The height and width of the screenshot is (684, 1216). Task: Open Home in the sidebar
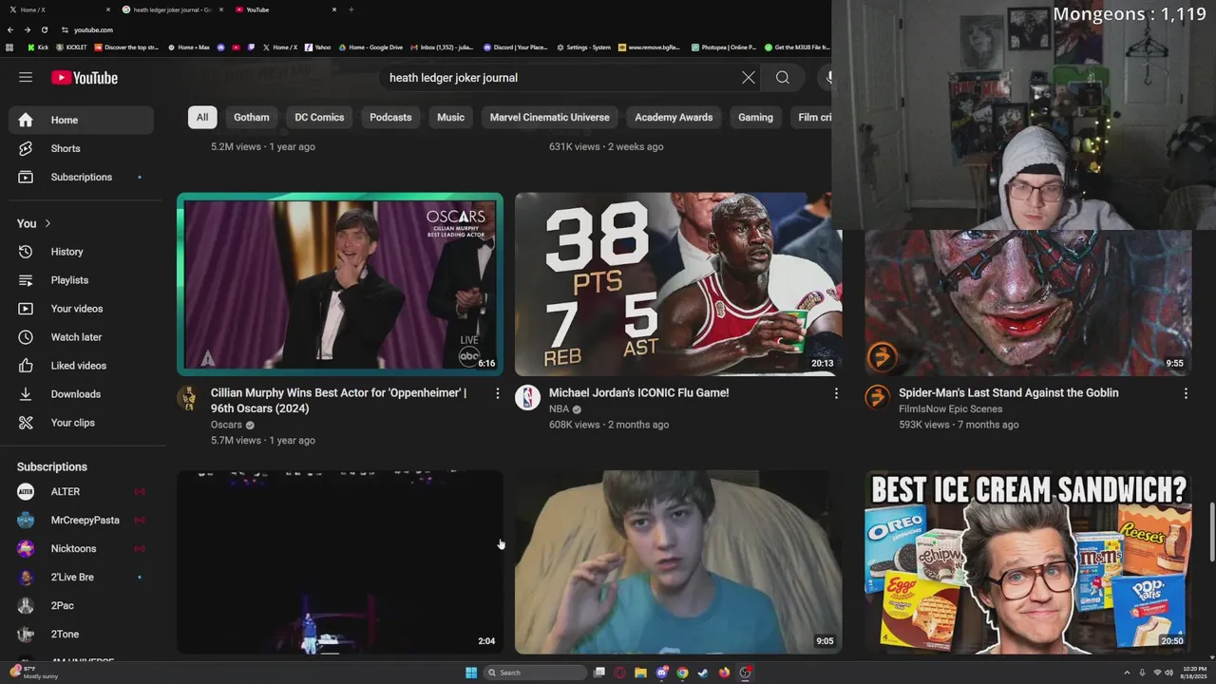(81, 120)
